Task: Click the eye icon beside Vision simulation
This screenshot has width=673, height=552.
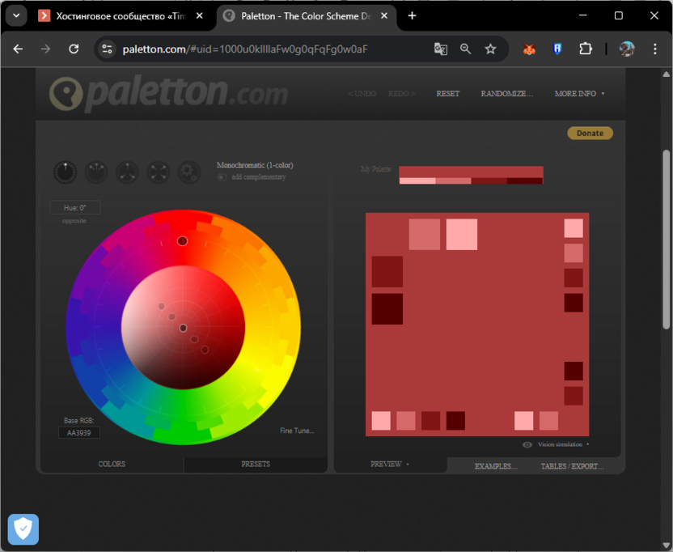Action: tap(527, 444)
